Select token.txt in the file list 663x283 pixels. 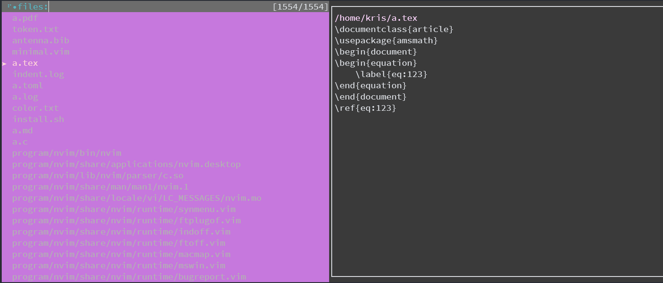coord(36,29)
